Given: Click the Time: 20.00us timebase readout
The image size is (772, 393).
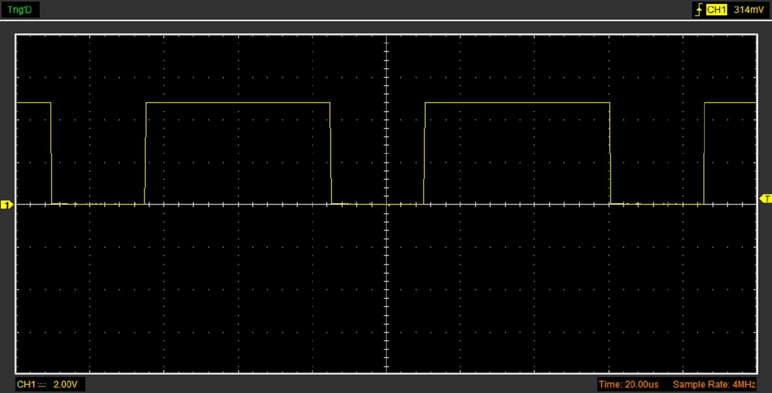Looking at the screenshot, I should [x=628, y=384].
